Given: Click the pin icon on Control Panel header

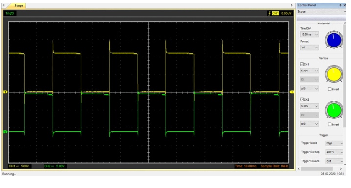Looking at the screenshot, I should pos(340,5).
